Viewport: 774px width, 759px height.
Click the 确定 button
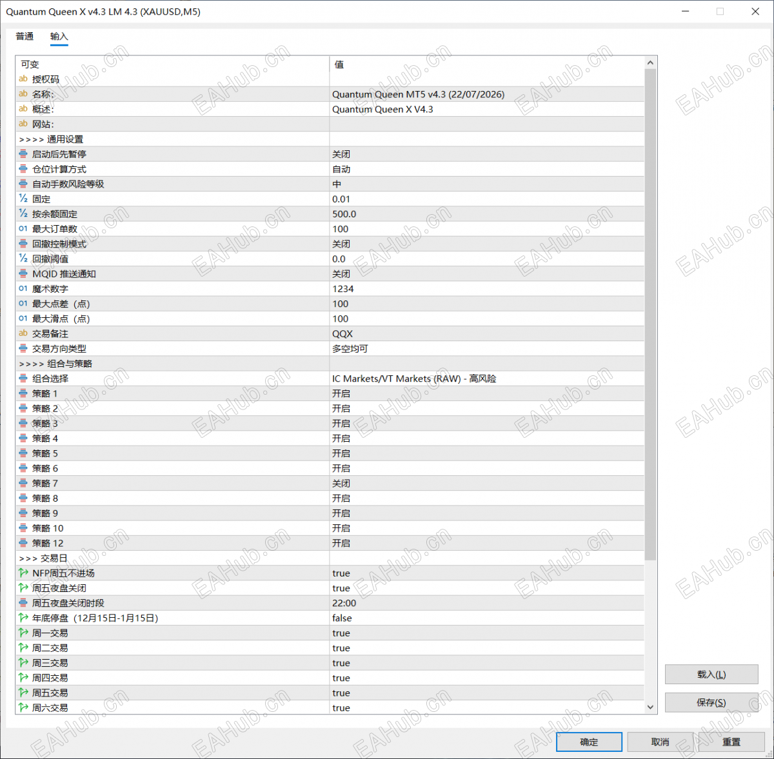tap(589, 742)
